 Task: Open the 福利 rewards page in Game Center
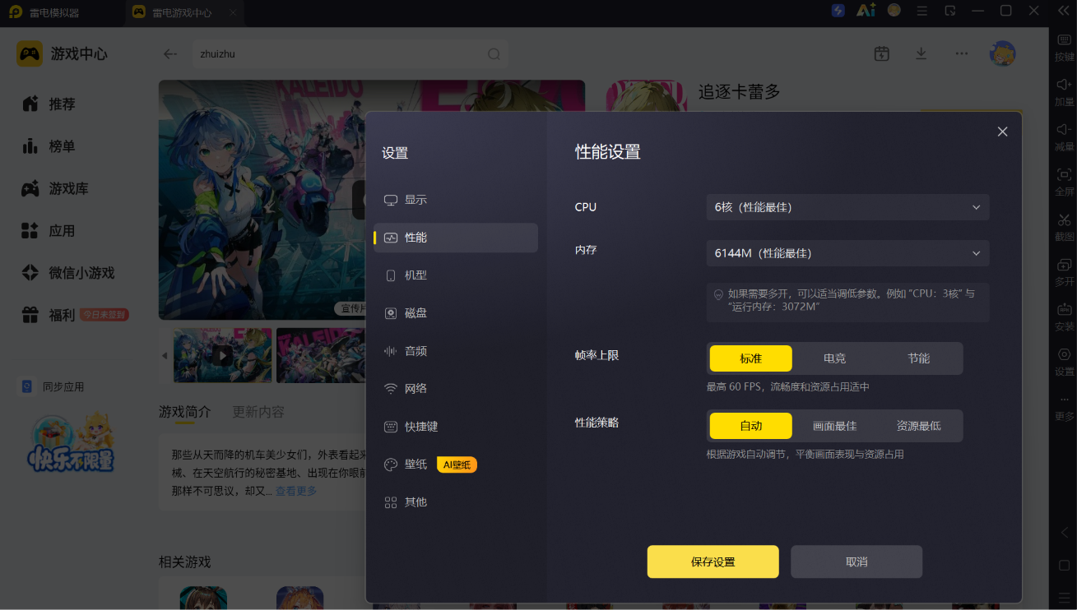coord(49,315)
